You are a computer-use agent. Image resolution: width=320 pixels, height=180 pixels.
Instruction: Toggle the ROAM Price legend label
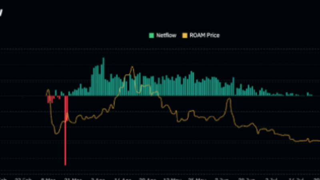pyautogui.click(x=204, y=35)
